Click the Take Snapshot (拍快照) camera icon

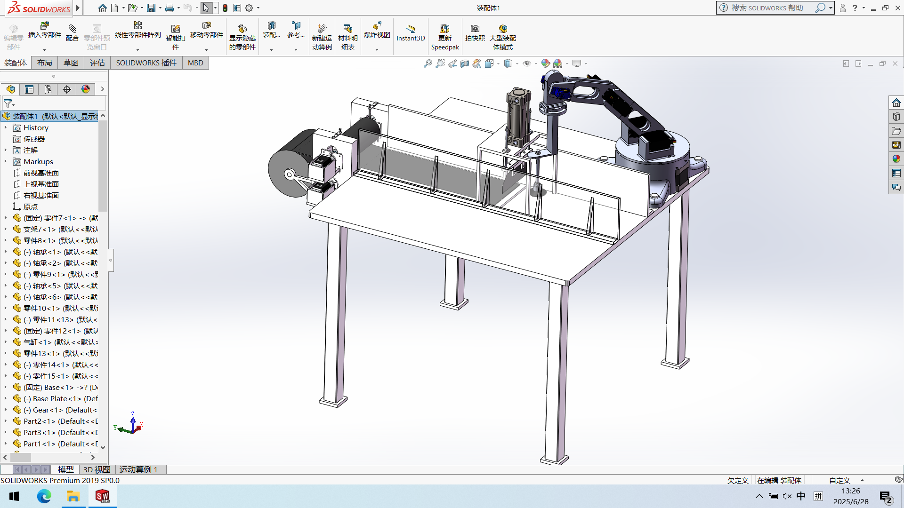point(475,32)
